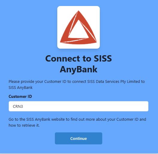Click the 'Please provide your Customer ID' paragraph
This screenshot has width=158, height=154.
[x=76, y=84]
